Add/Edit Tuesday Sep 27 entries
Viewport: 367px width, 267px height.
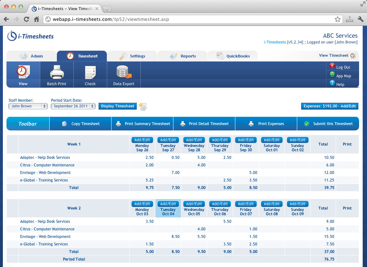pos(168,140)
